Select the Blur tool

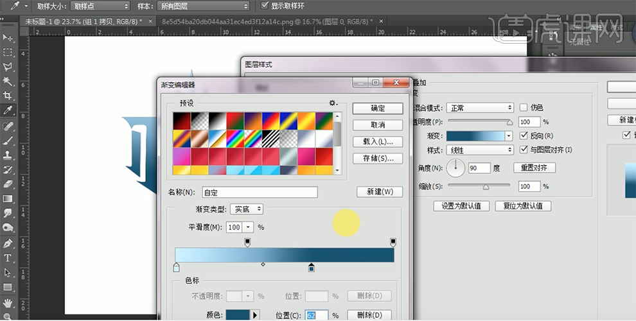tap(8, 213)
